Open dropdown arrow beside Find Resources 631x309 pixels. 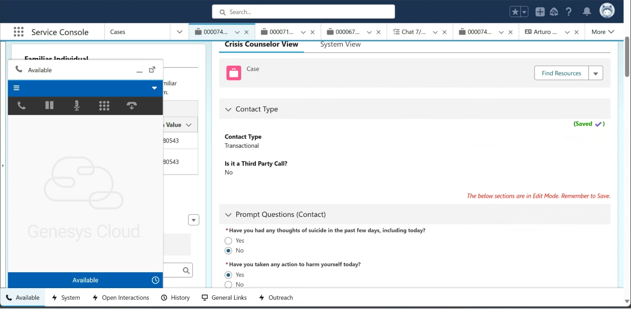pos(595,73)
